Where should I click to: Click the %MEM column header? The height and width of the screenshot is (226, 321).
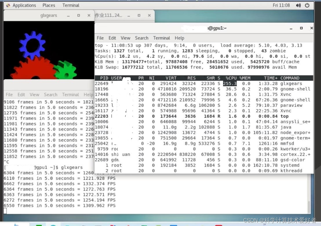(245, 78)
